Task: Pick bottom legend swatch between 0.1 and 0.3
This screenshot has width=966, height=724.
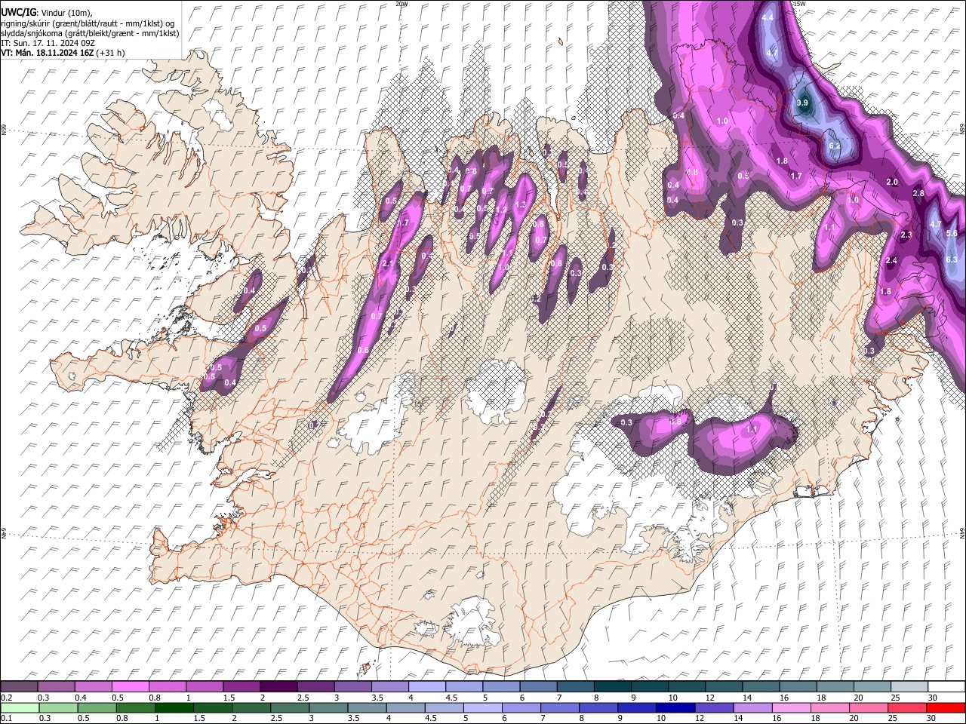Action: [x=19, y=708]
